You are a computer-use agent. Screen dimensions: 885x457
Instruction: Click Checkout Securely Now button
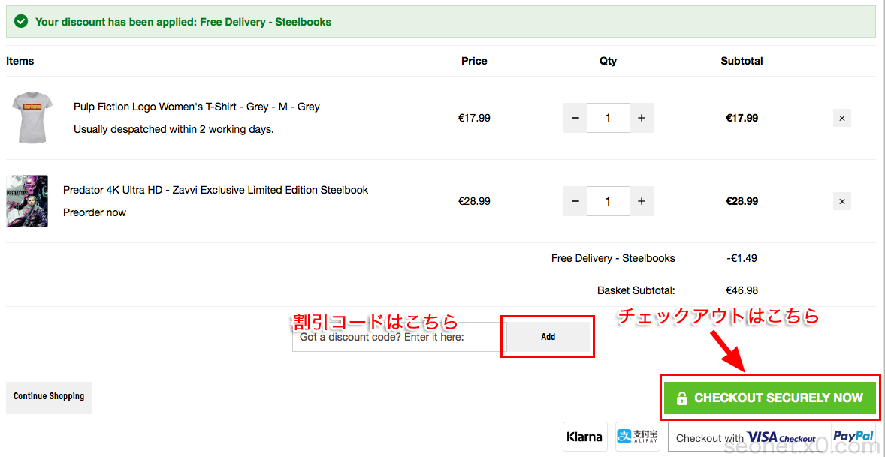tap(770, 398)
